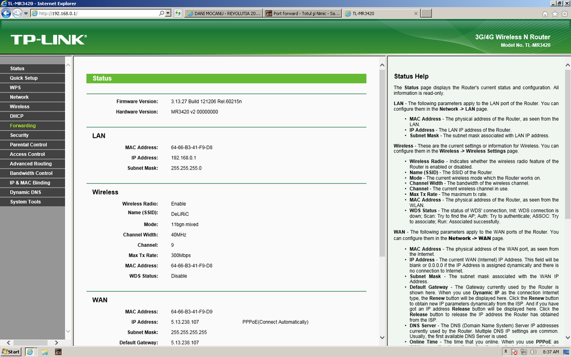Go back with the browser Back arrow

pyautogui.click(x=6, y=14)
